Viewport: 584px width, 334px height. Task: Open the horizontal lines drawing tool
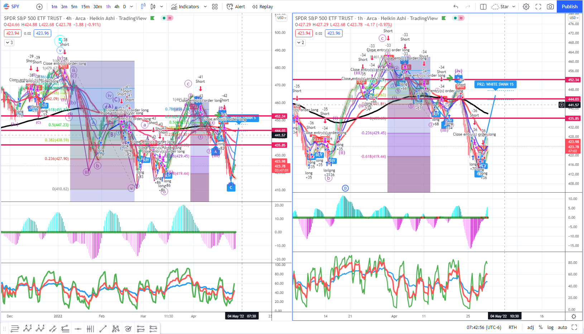click(15, 329)
